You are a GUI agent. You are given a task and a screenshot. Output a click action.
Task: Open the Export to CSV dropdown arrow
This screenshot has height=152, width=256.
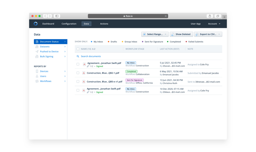[219, 34]
